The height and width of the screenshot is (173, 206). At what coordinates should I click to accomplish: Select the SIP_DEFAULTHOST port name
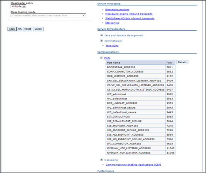click(x=119, y=117)
